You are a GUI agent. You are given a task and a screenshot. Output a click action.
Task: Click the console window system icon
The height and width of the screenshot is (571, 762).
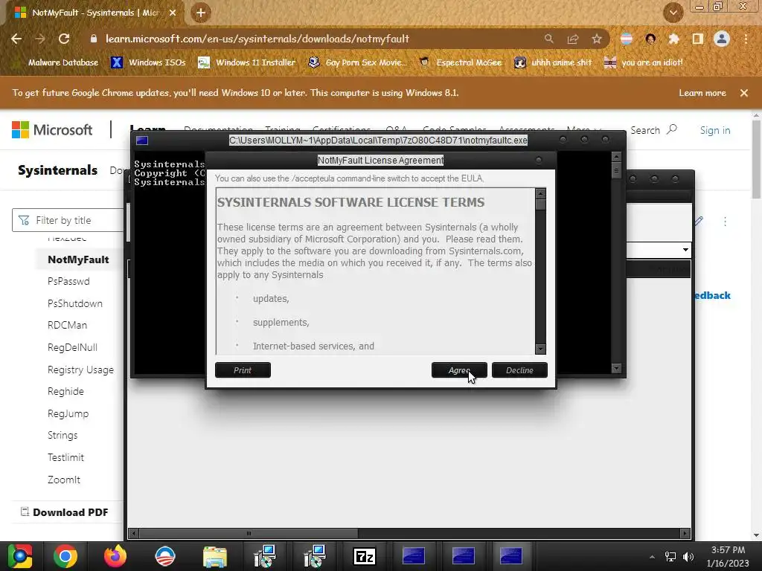click(142, 141)
